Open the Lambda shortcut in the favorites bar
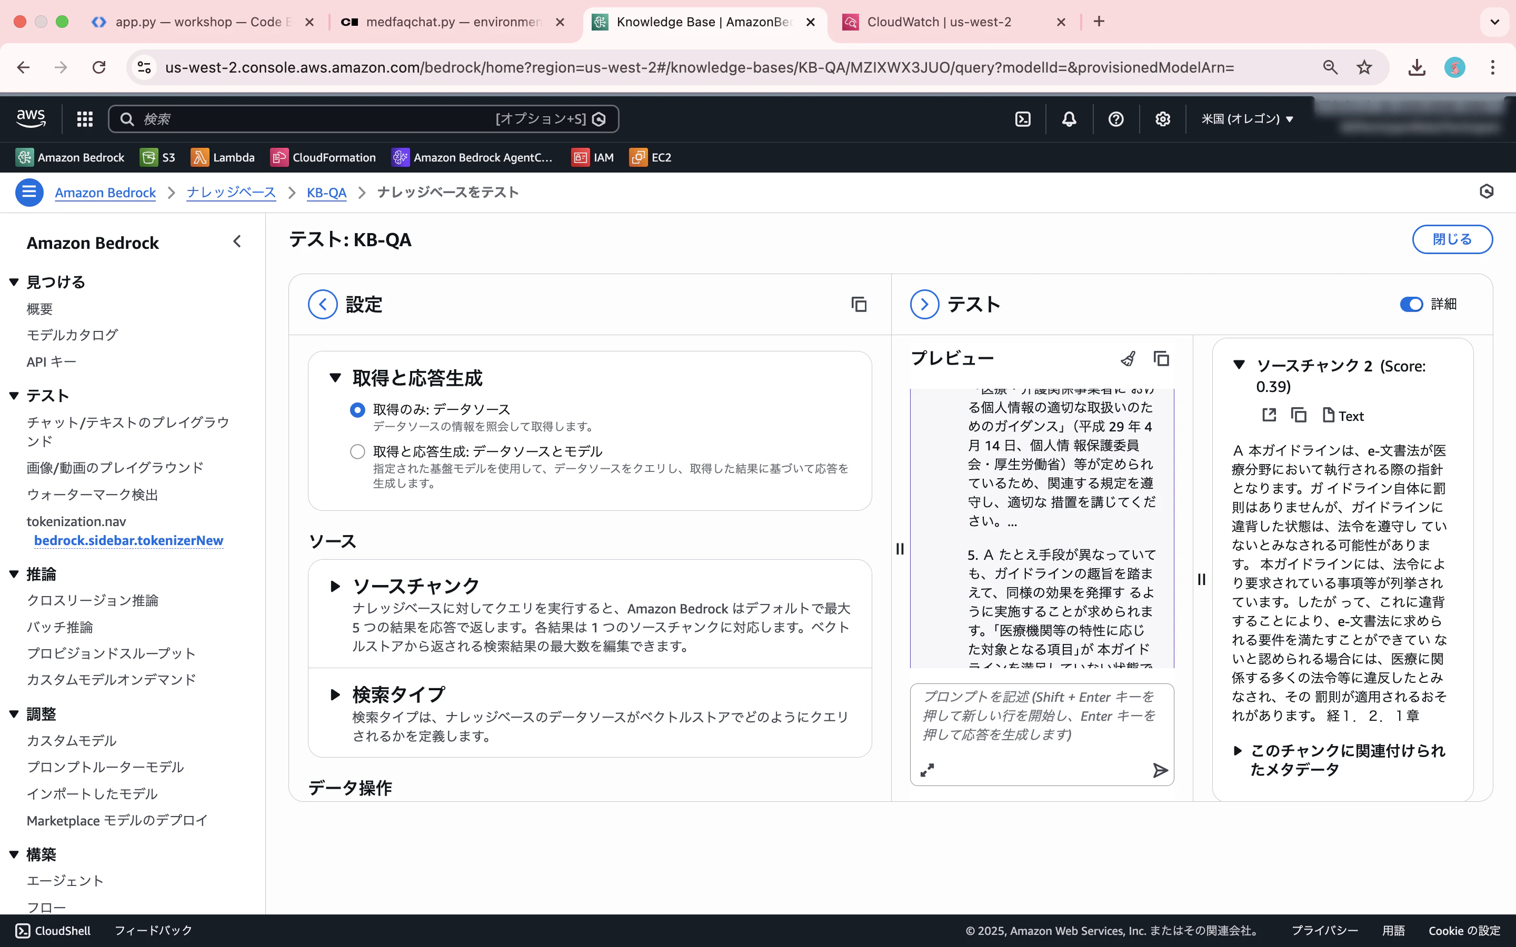Image resolution: width=1516 pixels, height=947 pixels. (223, 157)
